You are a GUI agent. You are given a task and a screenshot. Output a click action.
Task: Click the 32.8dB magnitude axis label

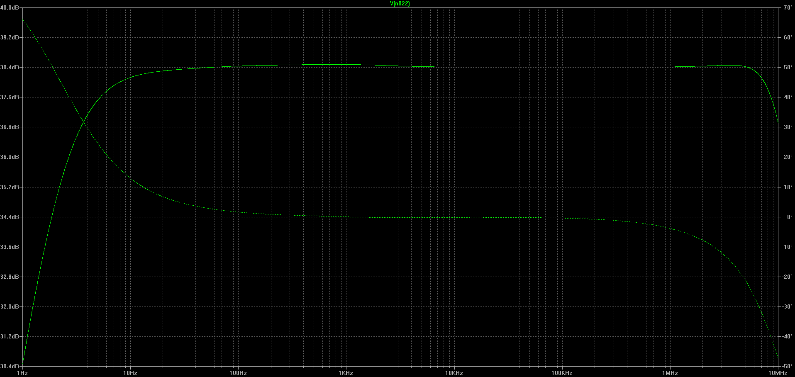click(x=10, y=277)
